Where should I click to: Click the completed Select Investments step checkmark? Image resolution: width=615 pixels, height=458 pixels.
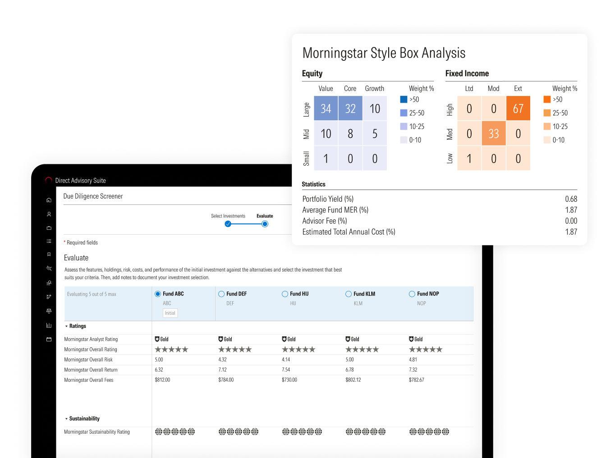228,224
